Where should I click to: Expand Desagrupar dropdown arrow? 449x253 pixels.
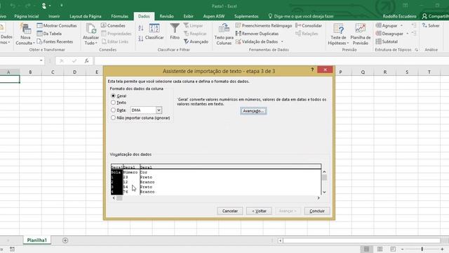(407, 34)
